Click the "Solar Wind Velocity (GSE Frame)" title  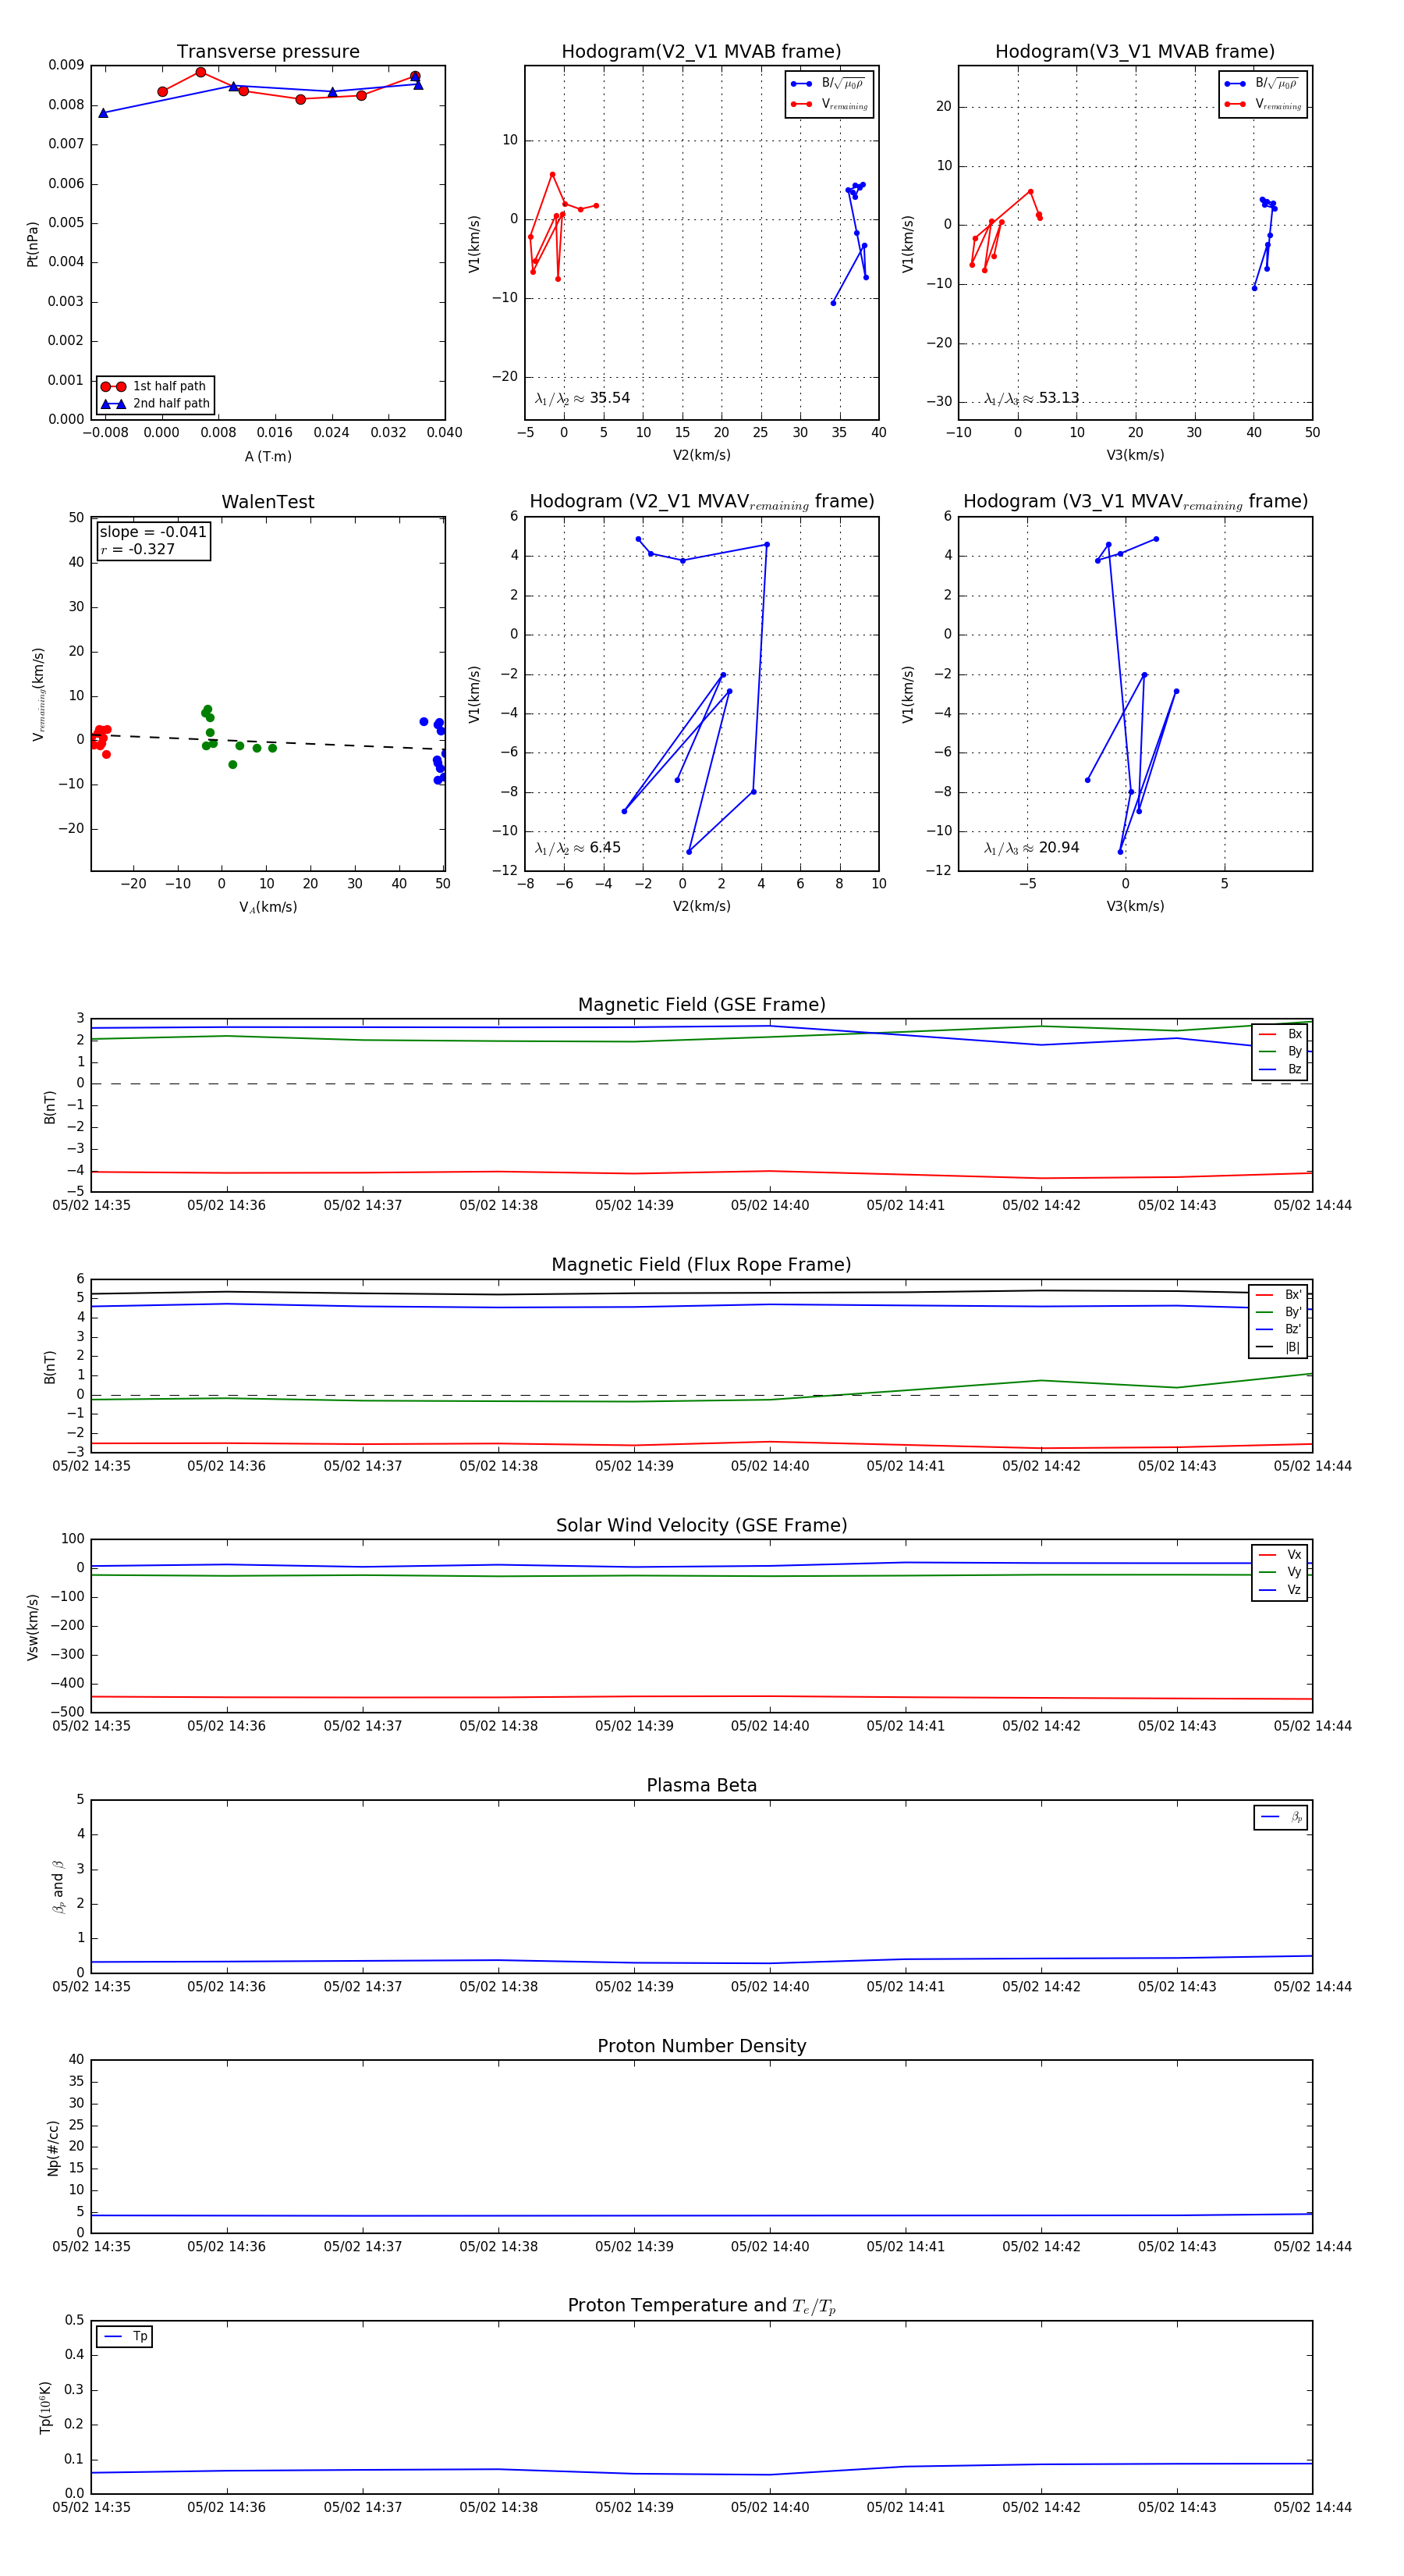click(701, 1525)
